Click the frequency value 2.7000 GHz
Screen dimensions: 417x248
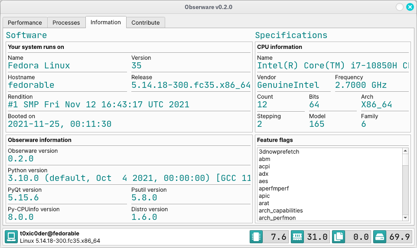click(361, 85)
